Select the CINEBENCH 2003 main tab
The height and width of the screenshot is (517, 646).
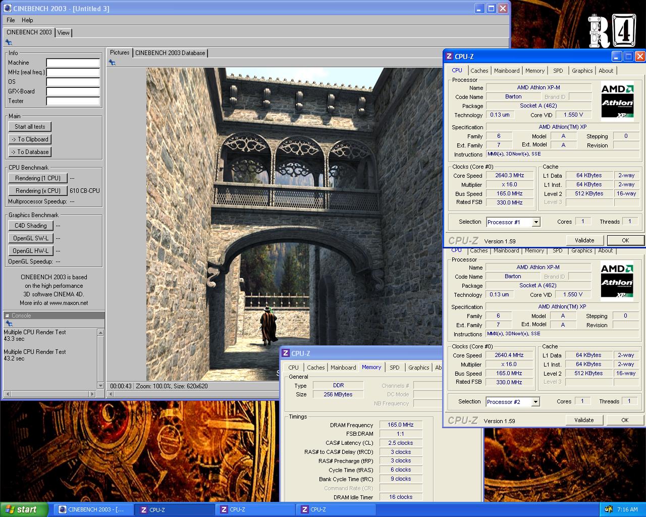point(29,32)
